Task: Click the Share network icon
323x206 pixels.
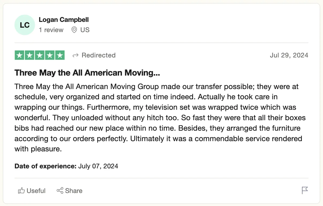Action: (60, 191)
